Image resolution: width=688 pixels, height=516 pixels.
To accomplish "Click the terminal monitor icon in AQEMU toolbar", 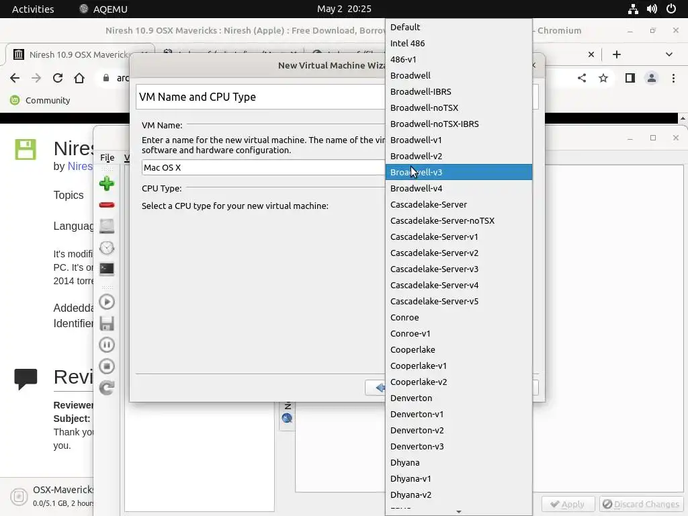I will [x=107, y=269].
